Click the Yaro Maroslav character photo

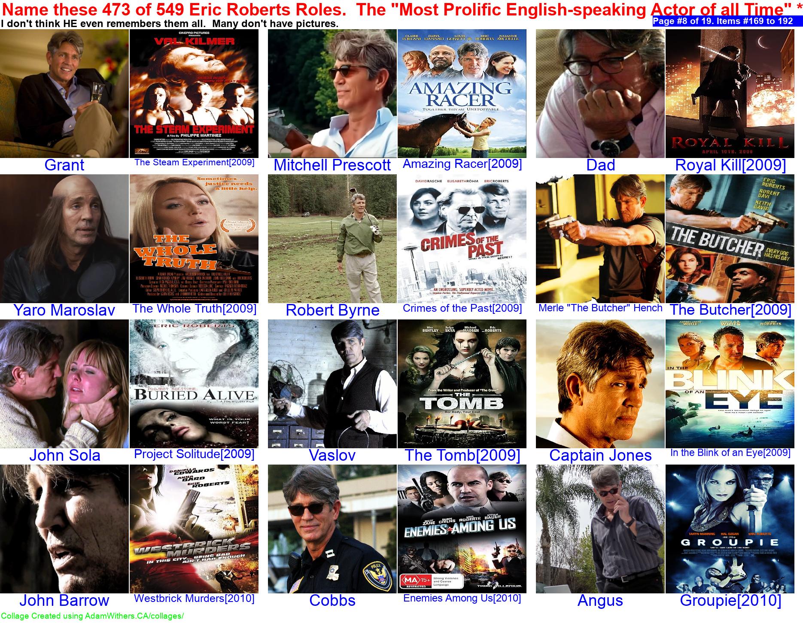64,239
